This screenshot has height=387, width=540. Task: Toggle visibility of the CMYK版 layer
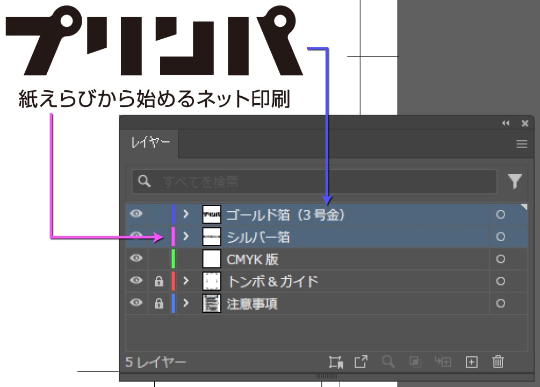(x=136, y=259)
